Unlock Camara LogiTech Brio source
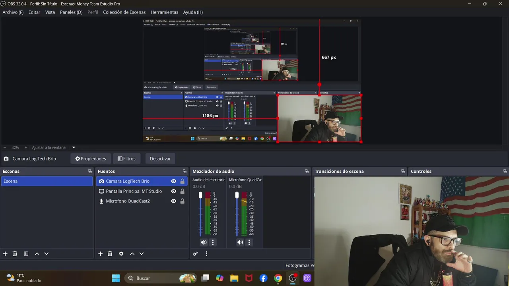Viewport: 509px width, 286px height. pyautogui.click(x=182, y=181)
